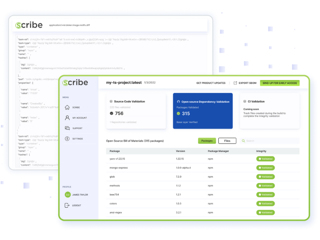
Task: Select the CI Validation card
Action: click(270, 110)
